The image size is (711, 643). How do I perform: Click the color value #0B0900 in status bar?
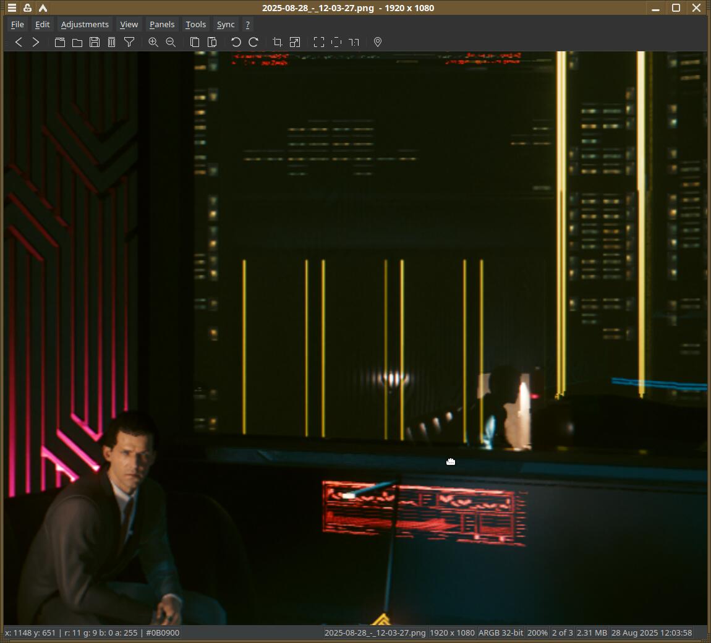(x=163, y=632)
